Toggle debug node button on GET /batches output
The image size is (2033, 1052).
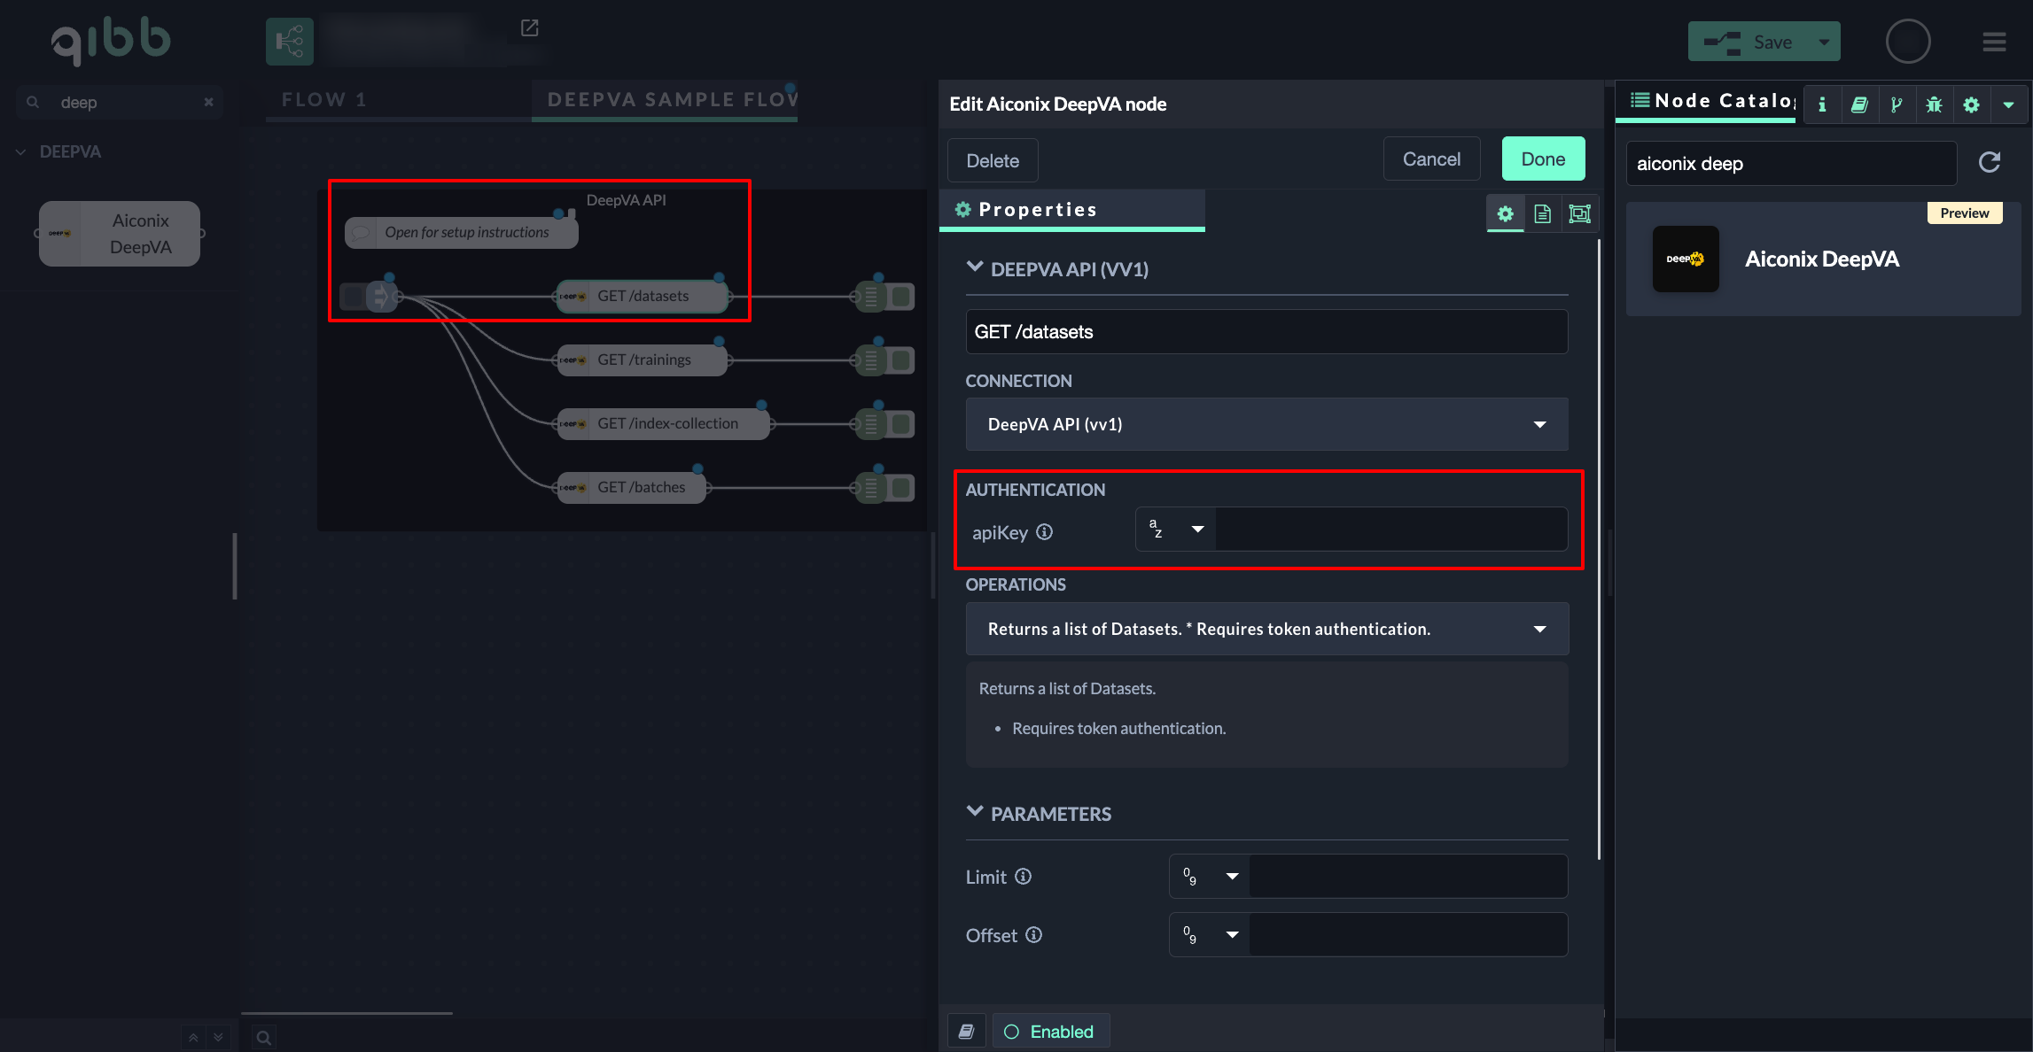(x=902, y=487)
